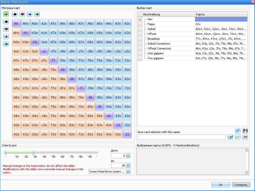Select the One gappers preset row
This screenshot has width=255, height=191.
(193, 53)
